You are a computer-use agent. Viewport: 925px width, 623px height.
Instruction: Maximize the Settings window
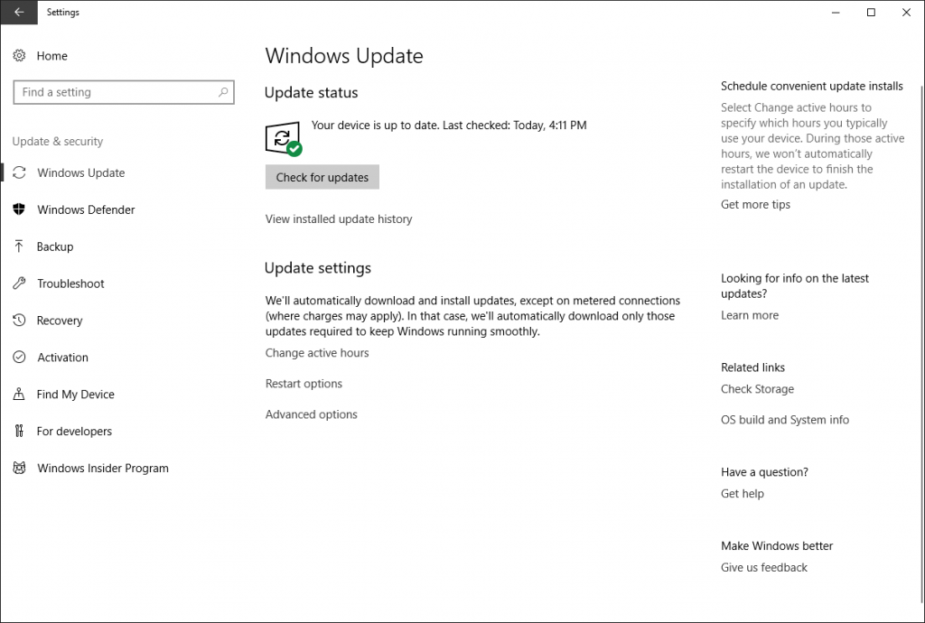point(871,12)
